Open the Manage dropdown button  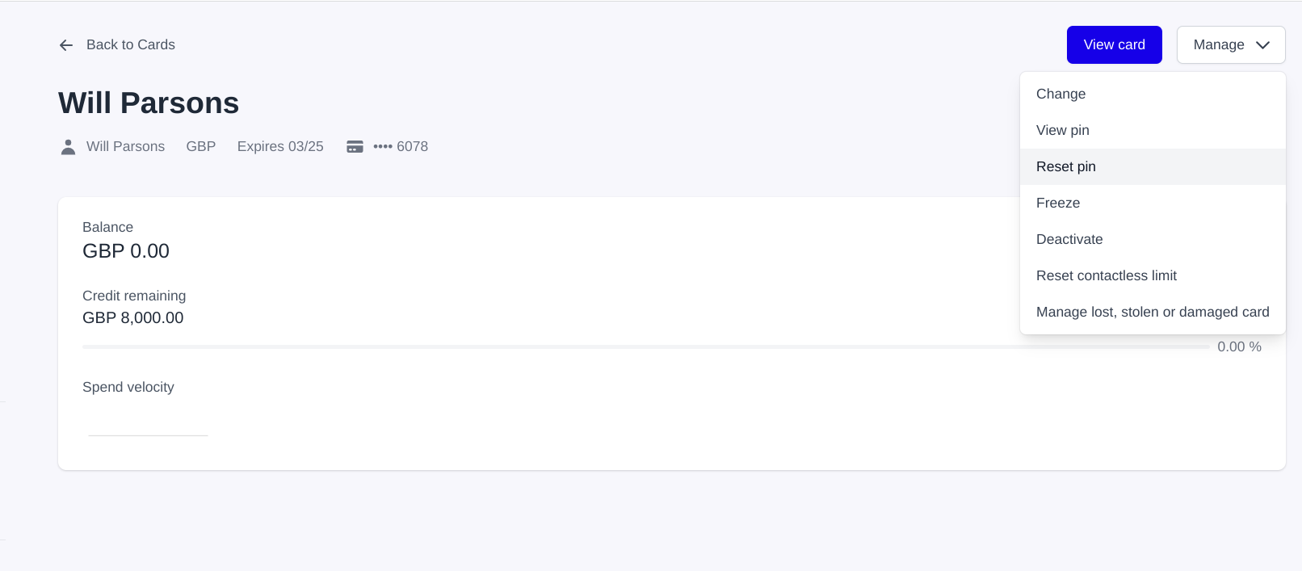(1230, 45)
